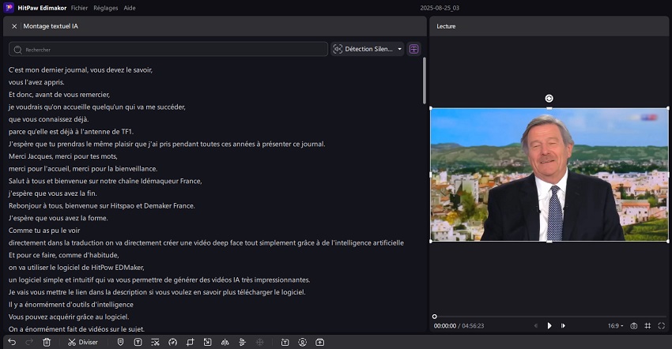
Task: Select line "Il y a énormément d'outils d'intelligence"
Action: tap(71, 305)
